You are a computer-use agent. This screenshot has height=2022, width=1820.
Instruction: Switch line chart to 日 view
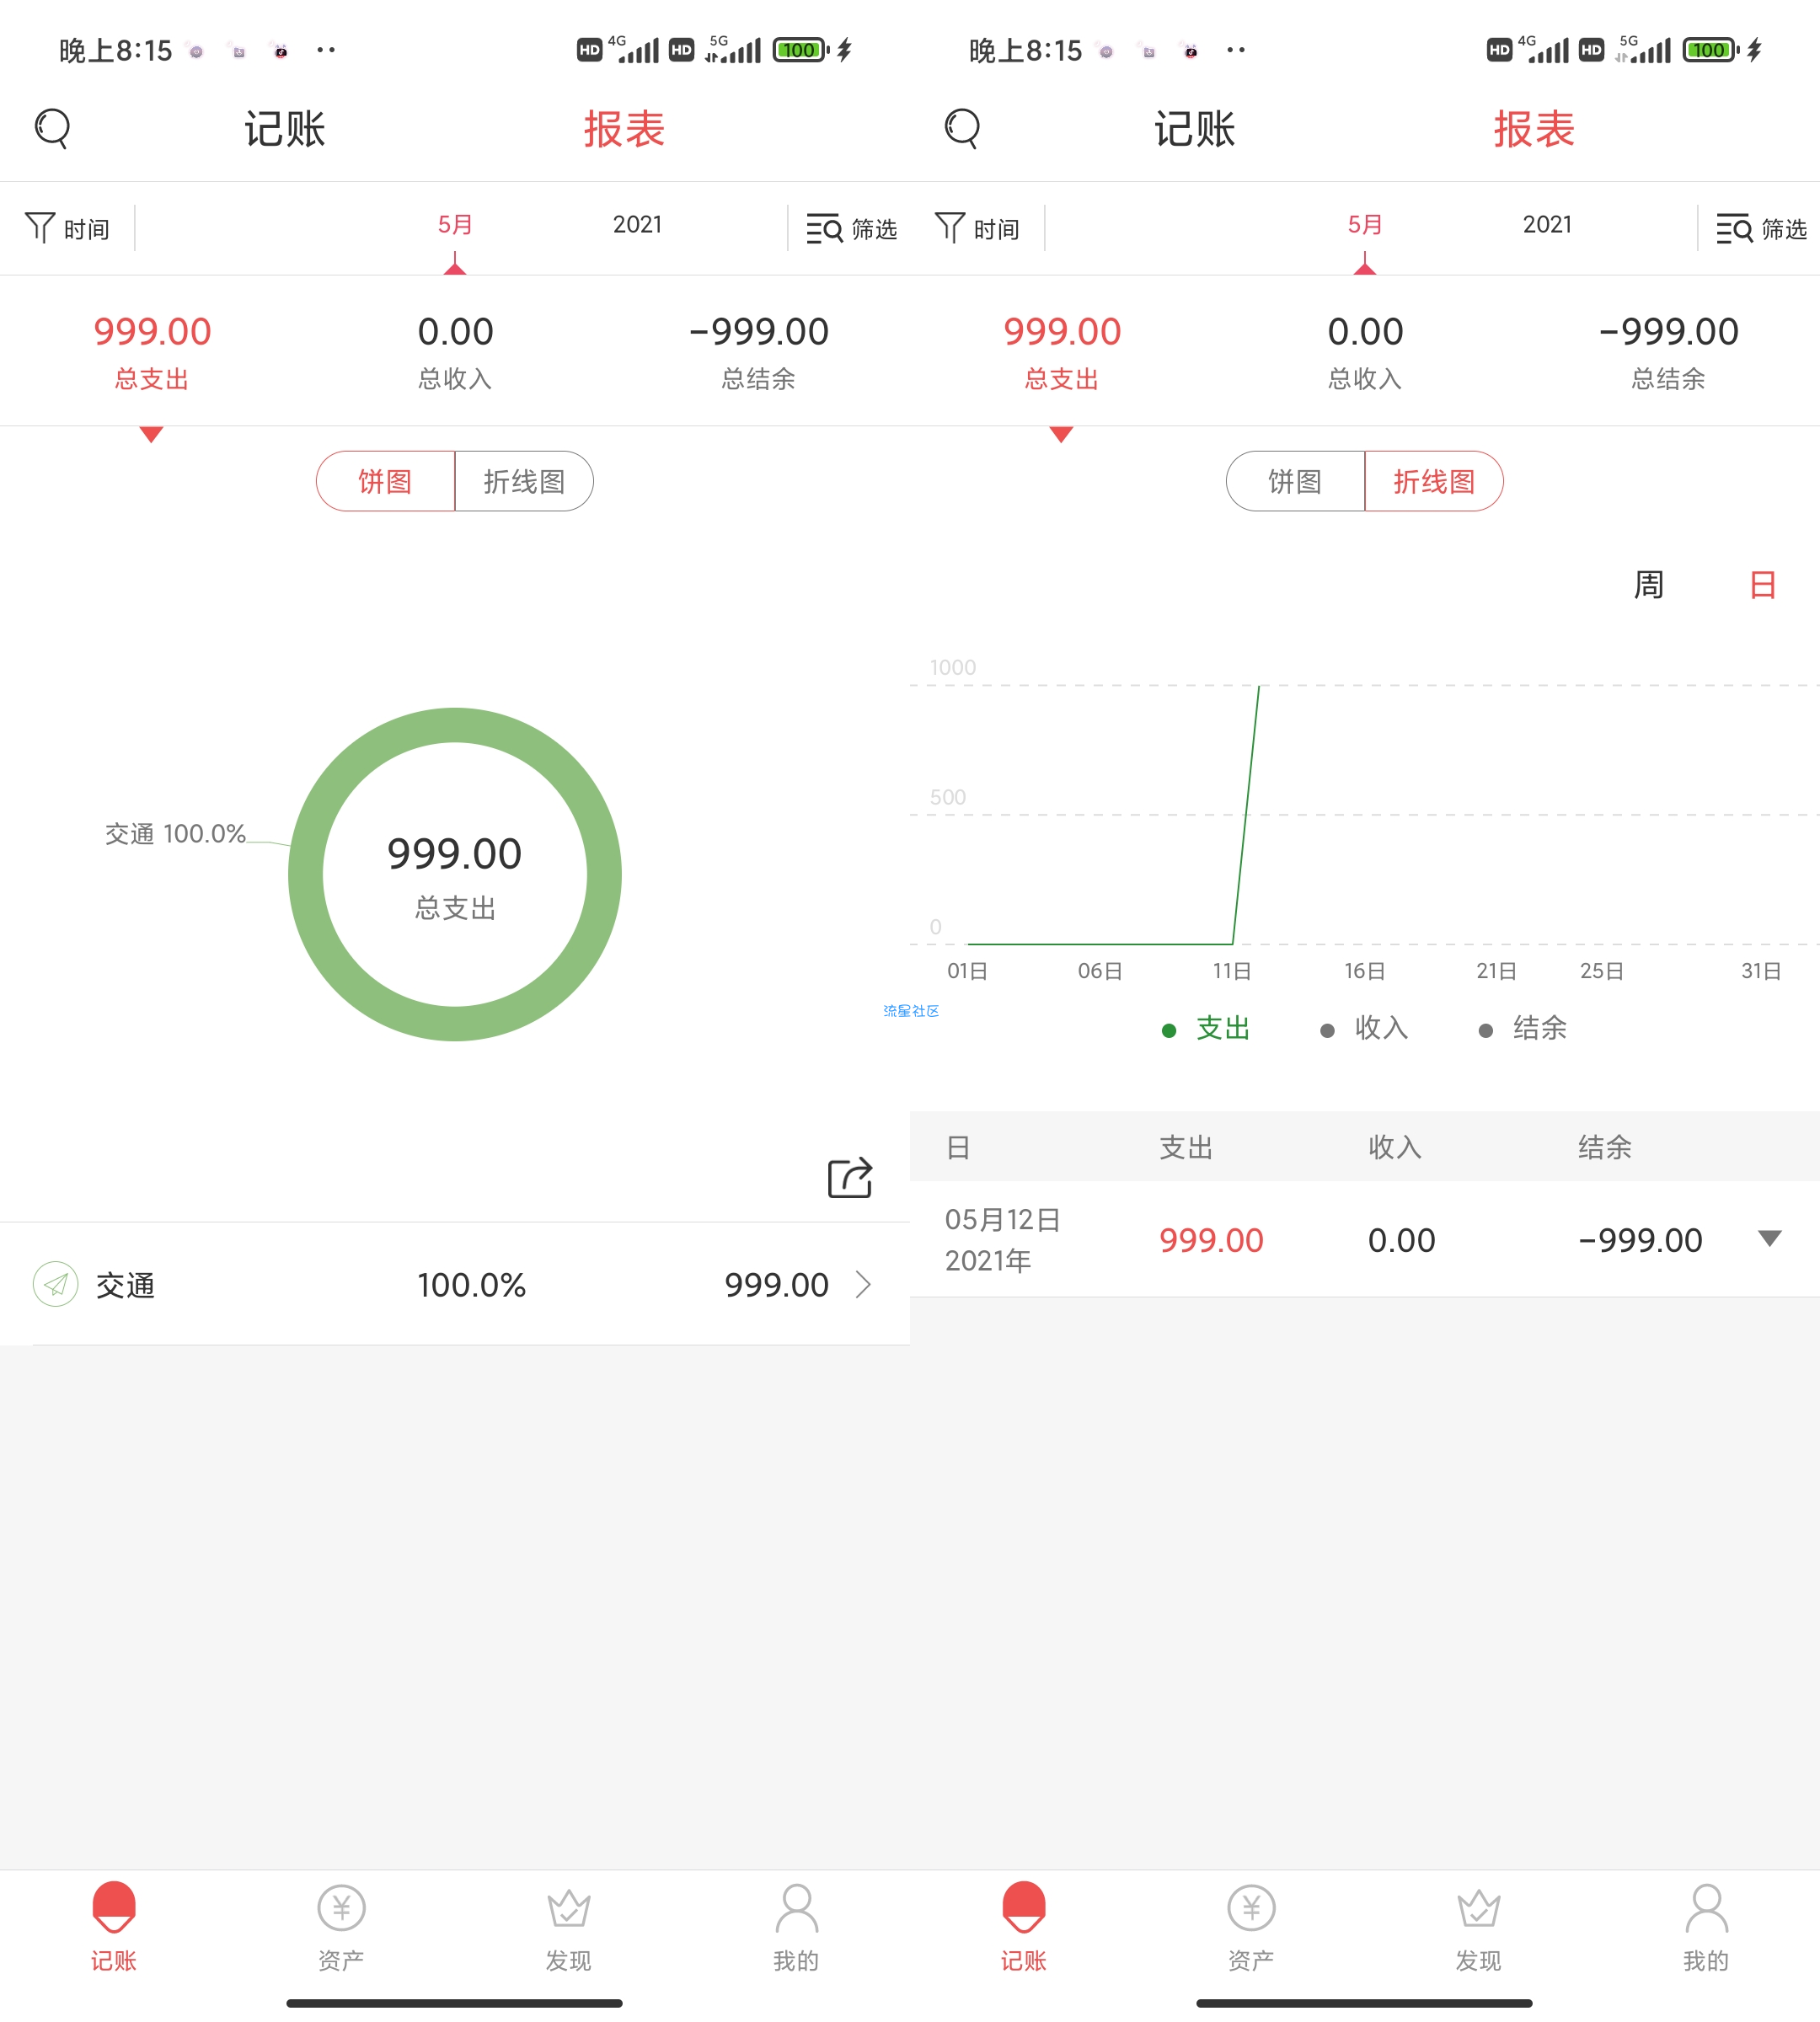(x=1763, y=584)
